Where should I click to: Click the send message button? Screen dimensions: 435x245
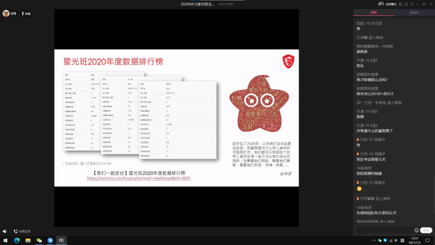(x=426, y=231)
